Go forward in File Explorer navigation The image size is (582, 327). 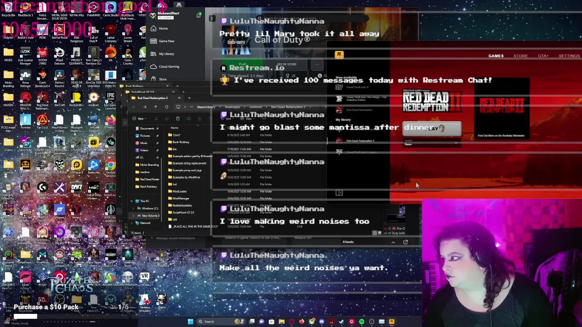(145, 107)
